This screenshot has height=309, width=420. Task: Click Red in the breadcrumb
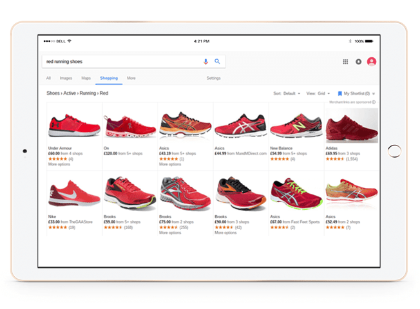tap(104, 93)
